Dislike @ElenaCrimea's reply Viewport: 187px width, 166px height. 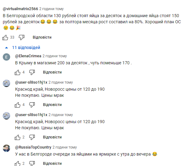coord(32,72)
